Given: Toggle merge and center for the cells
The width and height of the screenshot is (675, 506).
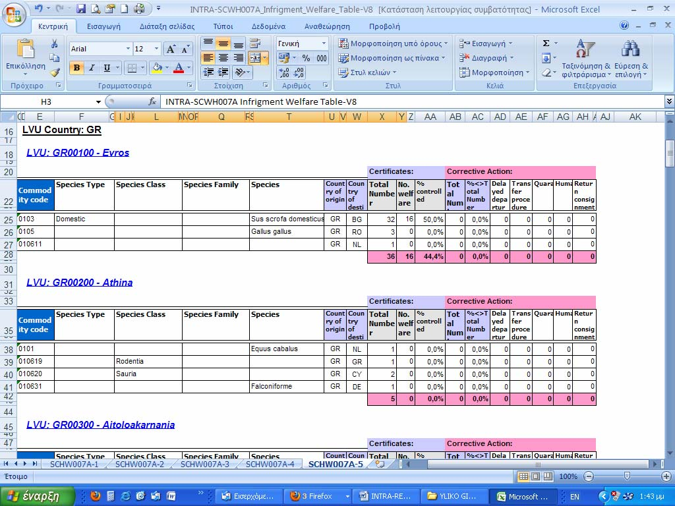Looking at the screenshot, I should tap(255, 58).
